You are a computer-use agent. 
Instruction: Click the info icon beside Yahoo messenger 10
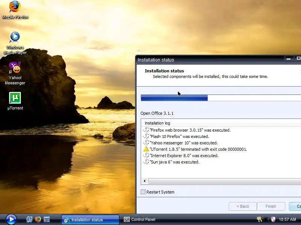pos(146,143)
